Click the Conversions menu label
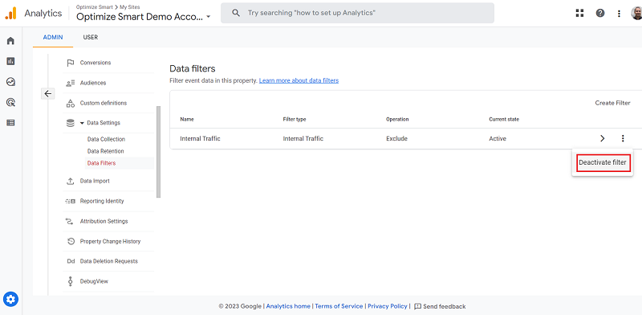The width and height of the screenshot is (642, 315). (95, 63)
